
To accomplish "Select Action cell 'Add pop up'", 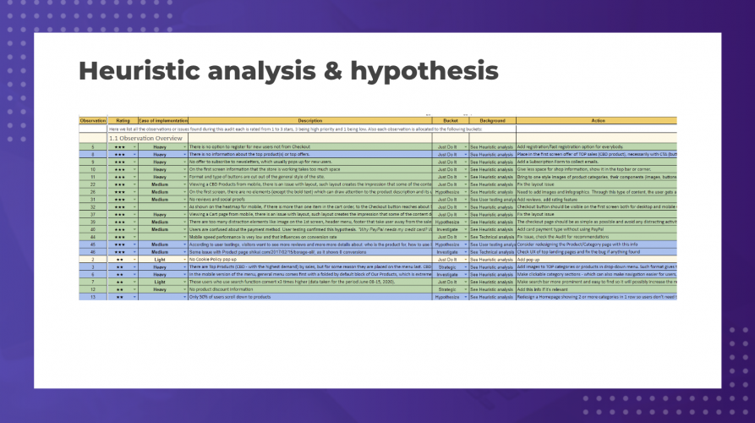I will 597,260.
